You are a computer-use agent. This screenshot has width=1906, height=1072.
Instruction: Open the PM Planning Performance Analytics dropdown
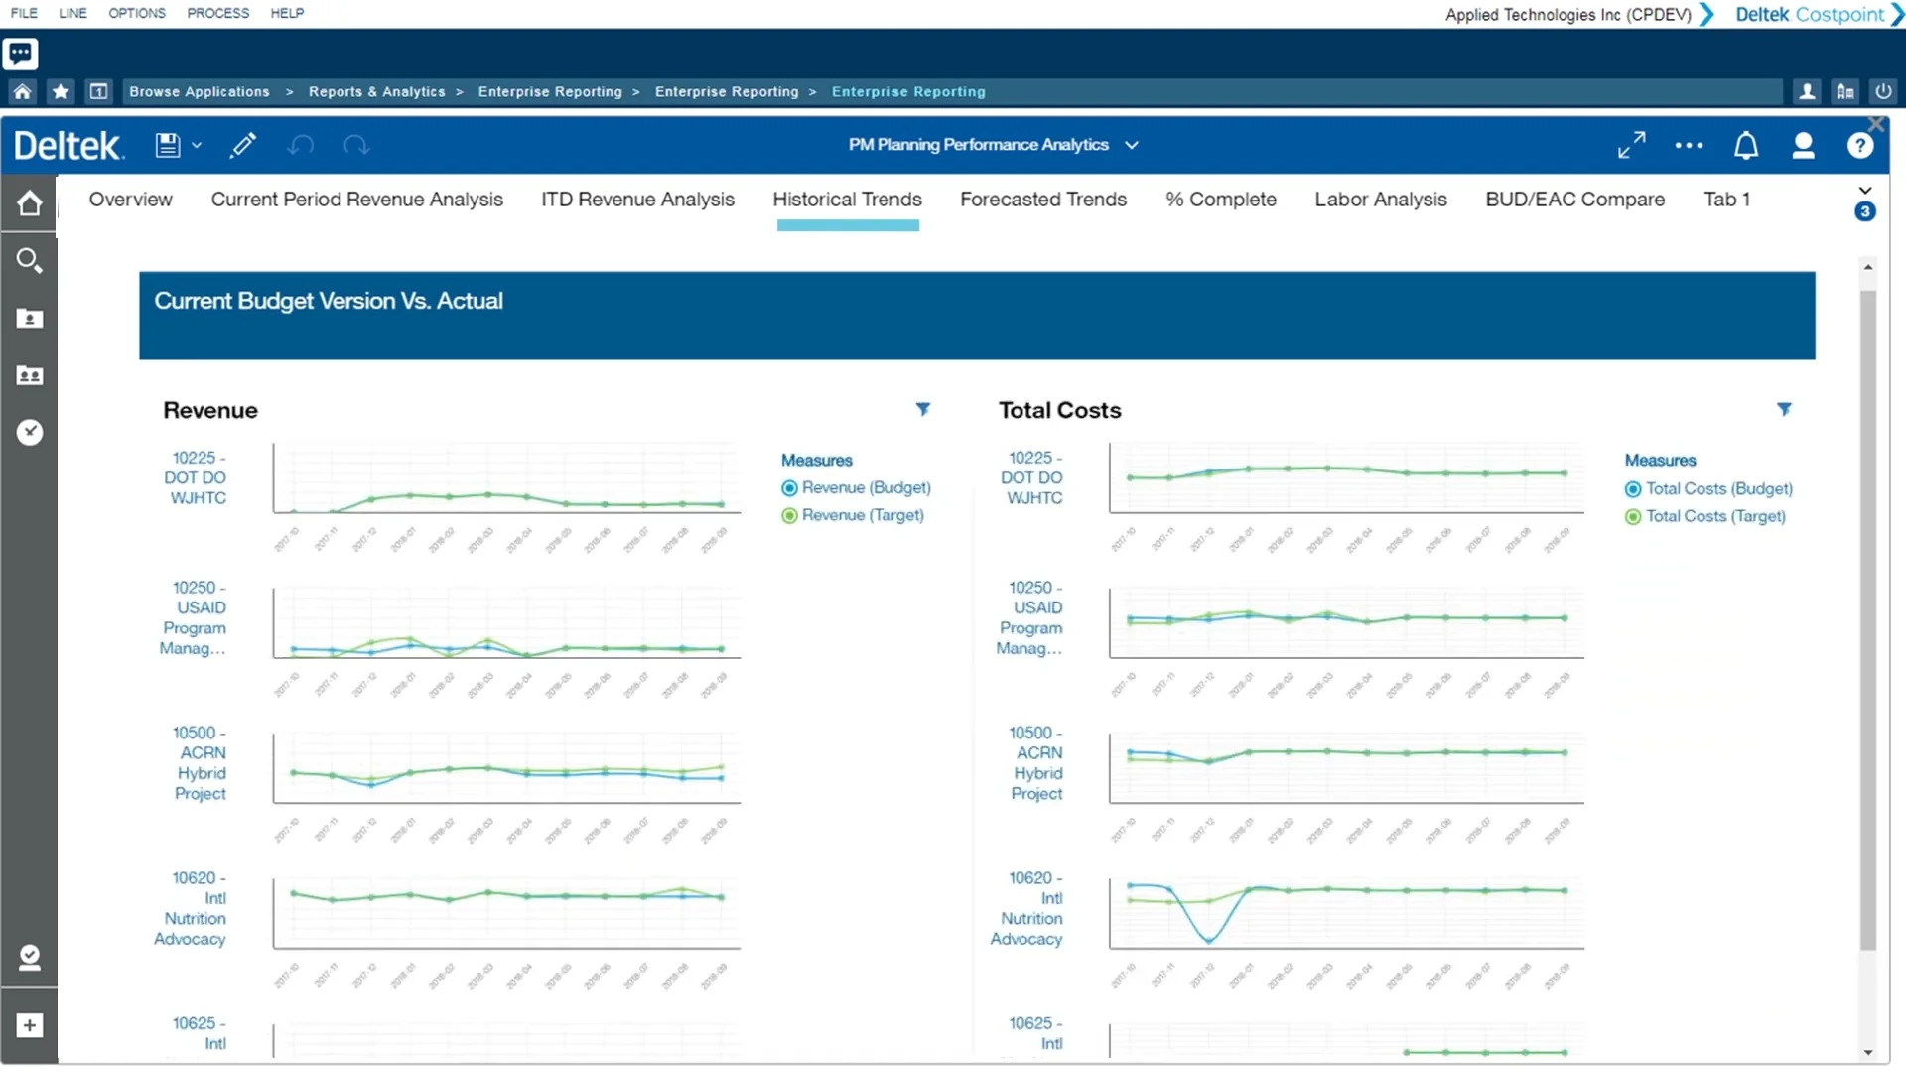[x=1133, y=145]
